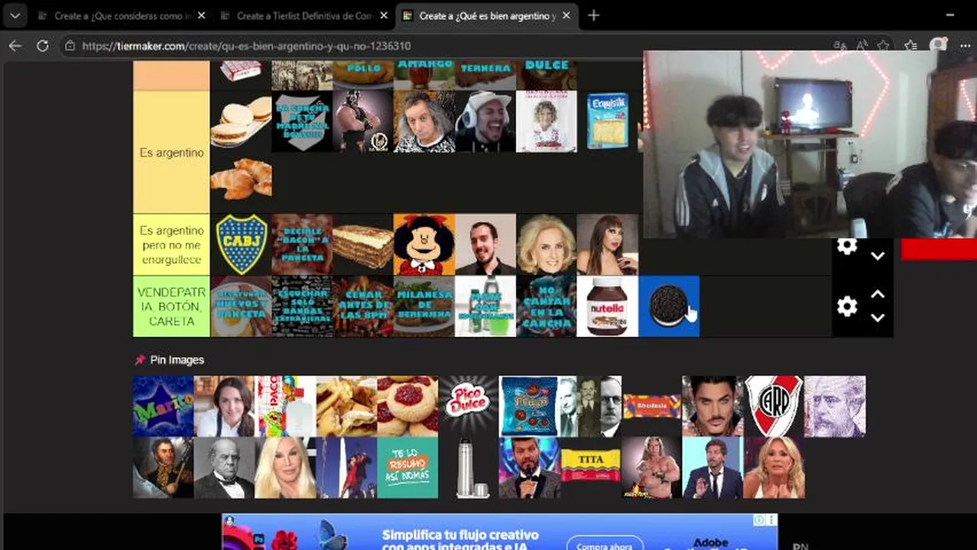
Task: Pick the tango dancers image
Action: 346,467
